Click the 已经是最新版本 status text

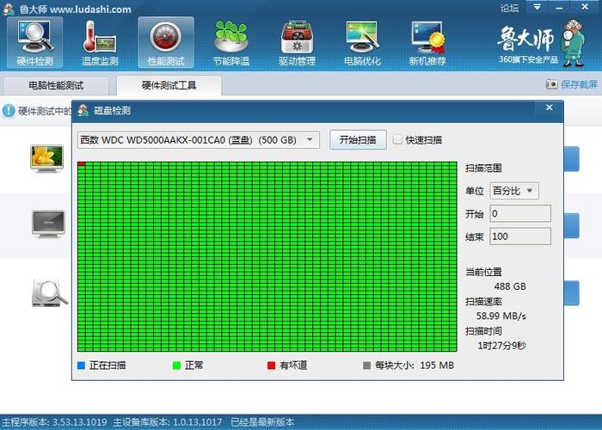pyautogui.click(x=262, y=422)
